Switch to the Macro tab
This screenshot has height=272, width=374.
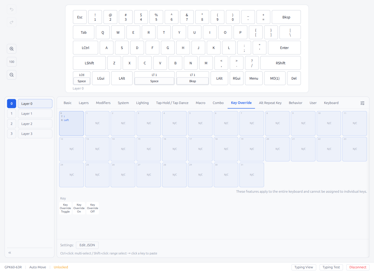coord(200,103)
